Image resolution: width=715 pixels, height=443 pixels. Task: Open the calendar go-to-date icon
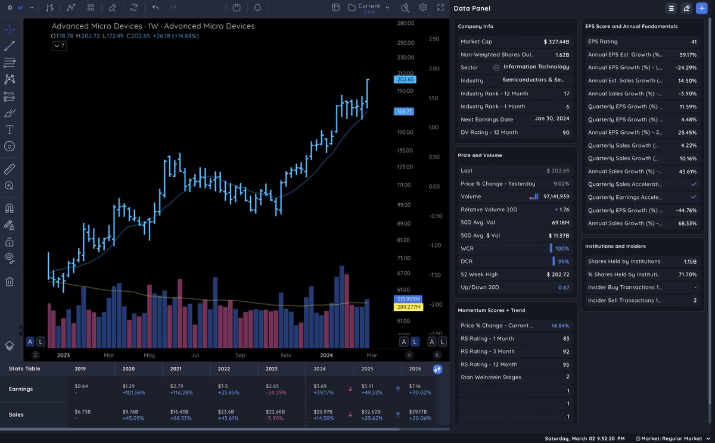coord(237,8)
